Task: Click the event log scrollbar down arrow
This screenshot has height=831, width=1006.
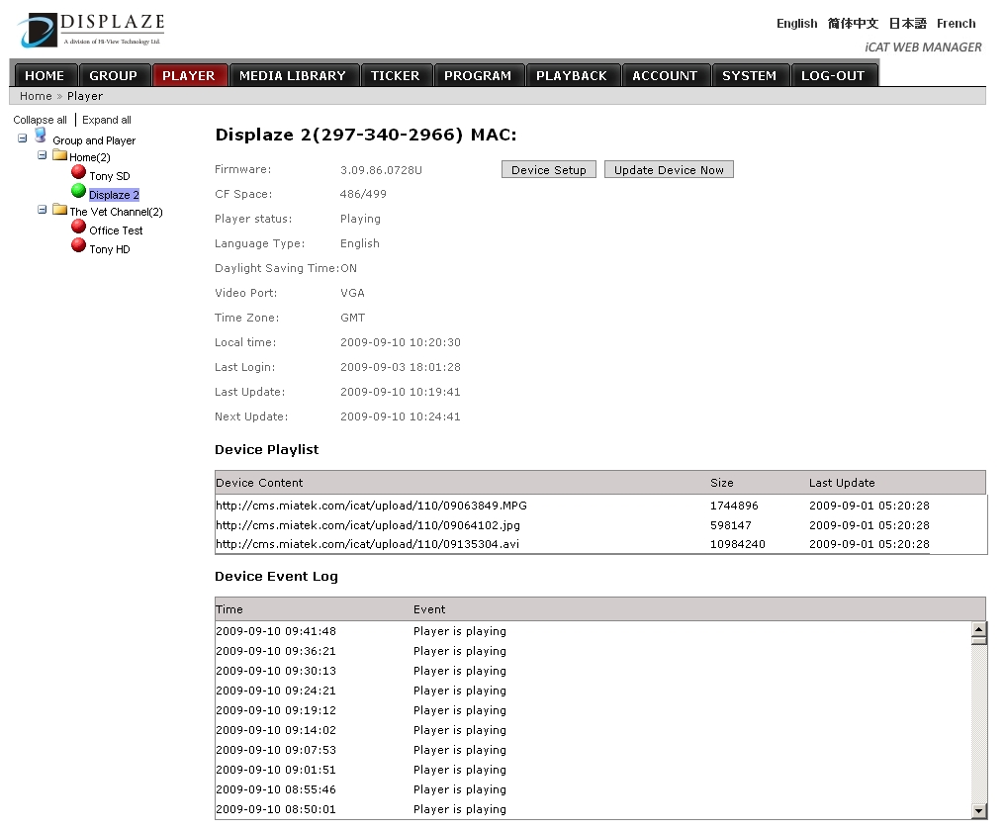Action: (979, 811)
